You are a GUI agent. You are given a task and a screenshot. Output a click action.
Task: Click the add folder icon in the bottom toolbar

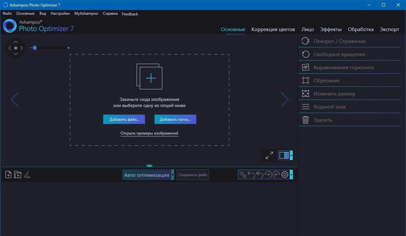coord(18,175)
